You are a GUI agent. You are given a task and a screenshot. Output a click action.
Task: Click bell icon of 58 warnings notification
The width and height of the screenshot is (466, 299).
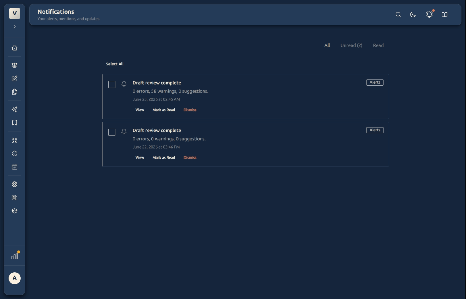(124, 84)
